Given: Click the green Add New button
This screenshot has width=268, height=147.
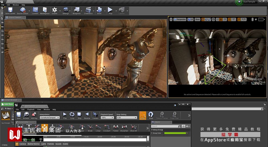Looking at the screenshot, I should point(7,104).
